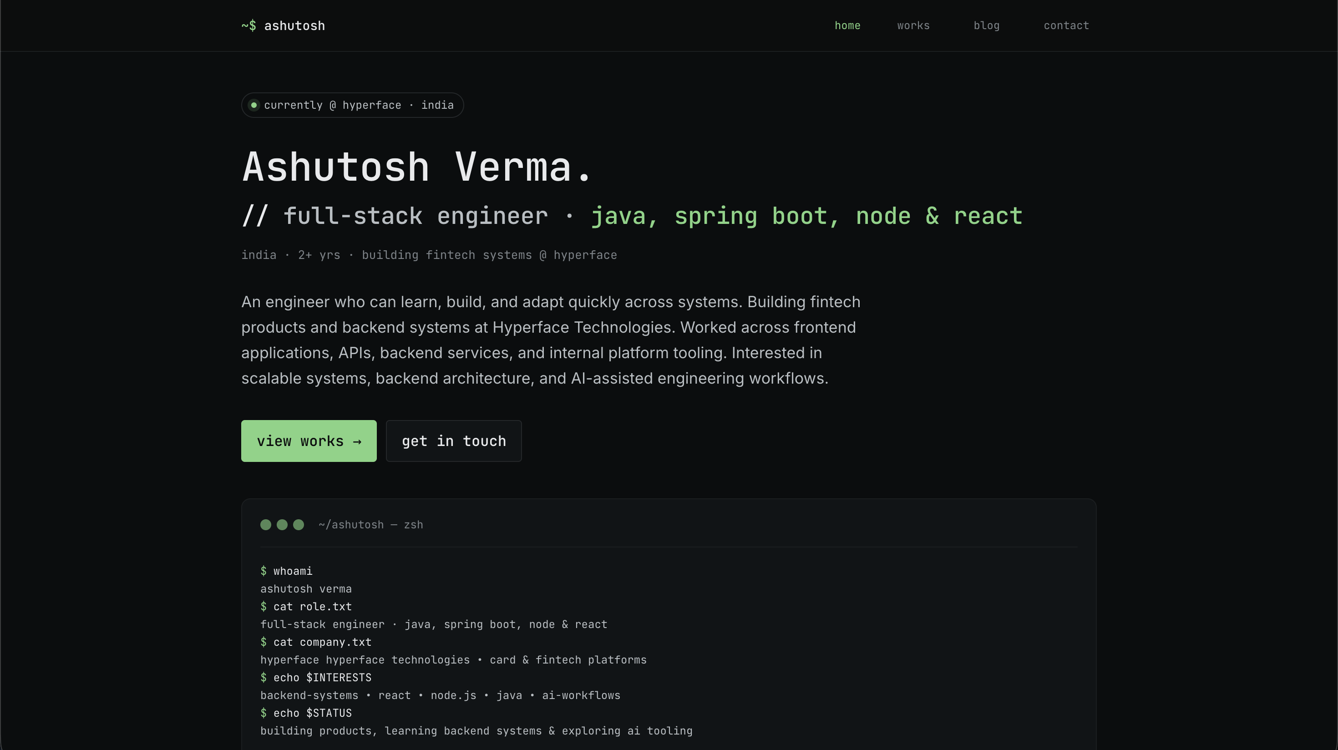Click 'hyperface hyperface technologies' output line

(x=453, y=659)
